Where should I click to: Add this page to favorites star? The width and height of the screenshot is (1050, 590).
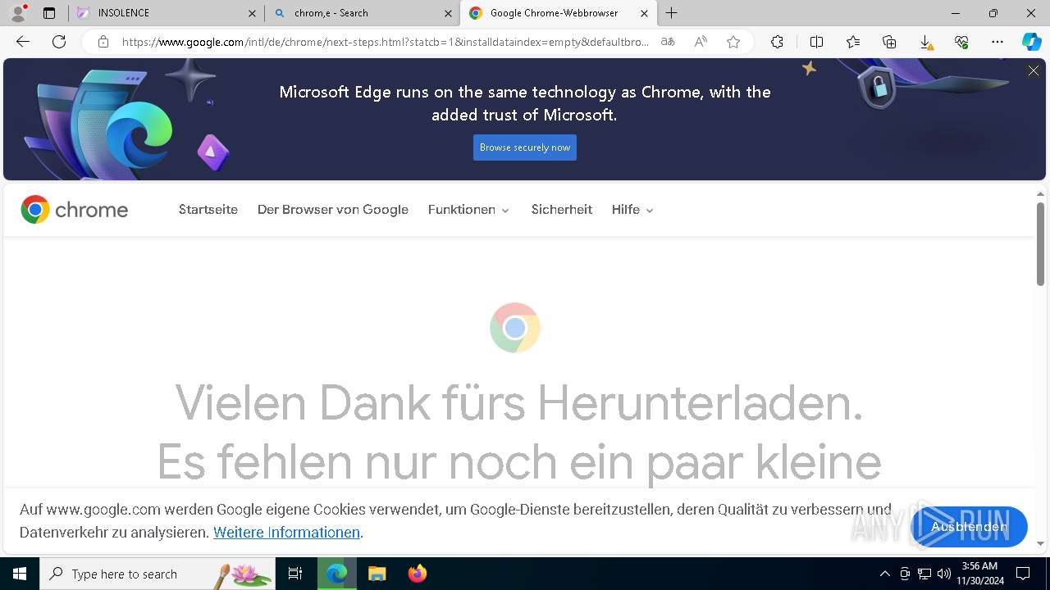(733, 42)
